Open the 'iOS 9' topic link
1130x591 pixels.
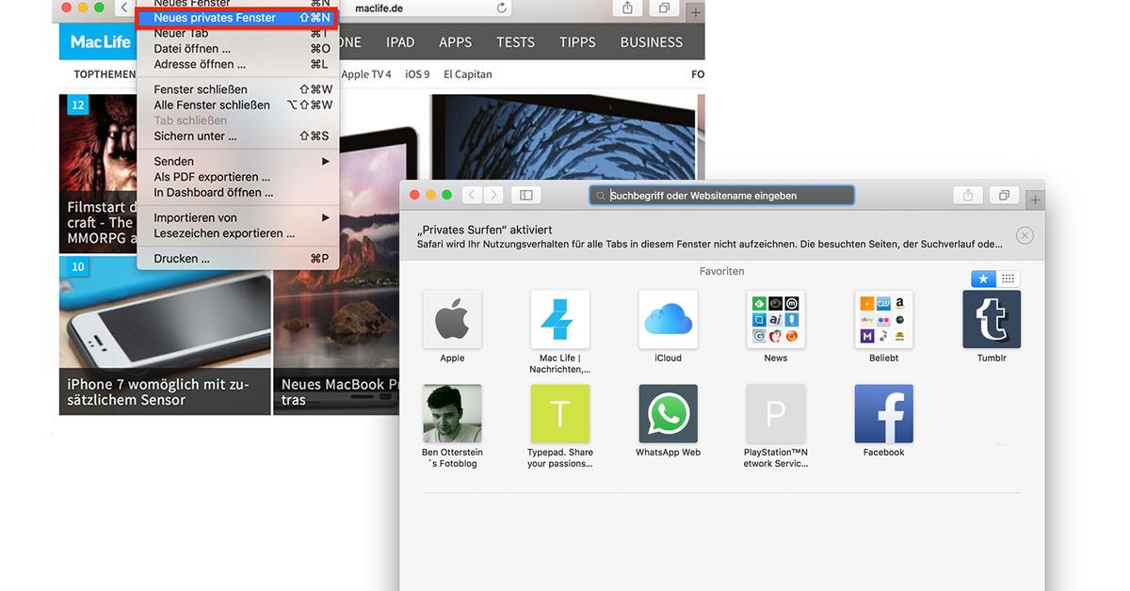pyautogui.click(x=417, y=74)
